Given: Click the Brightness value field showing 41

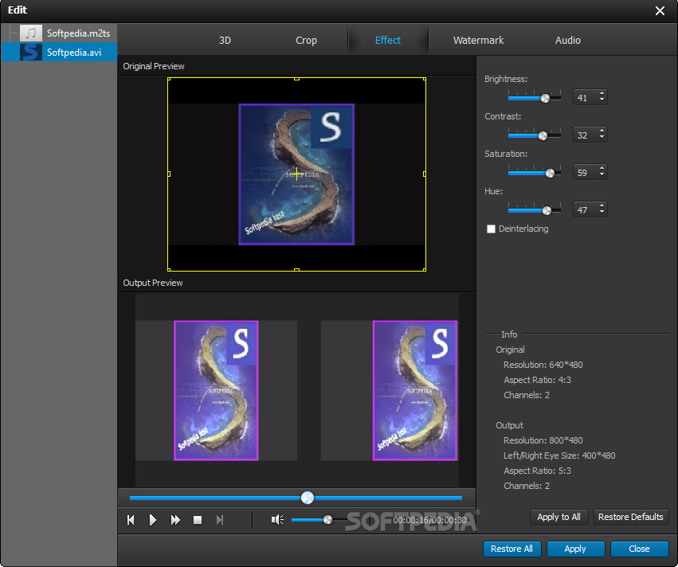Looking at the screenshot, I should [x=586, y=98].
